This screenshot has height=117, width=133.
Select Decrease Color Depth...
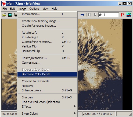47,74
